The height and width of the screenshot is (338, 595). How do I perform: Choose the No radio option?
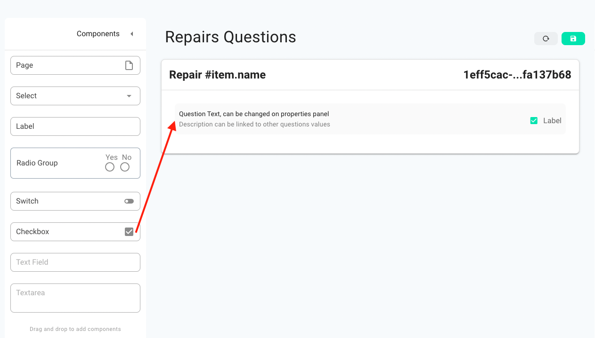coord(125,167)
